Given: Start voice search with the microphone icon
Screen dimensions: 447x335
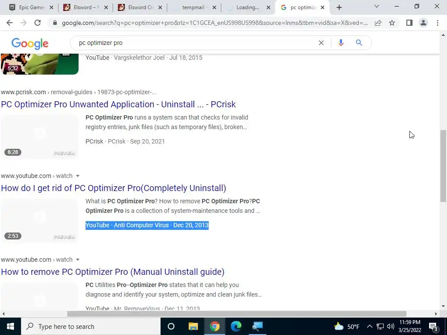Looking at the screenshot, I should pos(340,43).
